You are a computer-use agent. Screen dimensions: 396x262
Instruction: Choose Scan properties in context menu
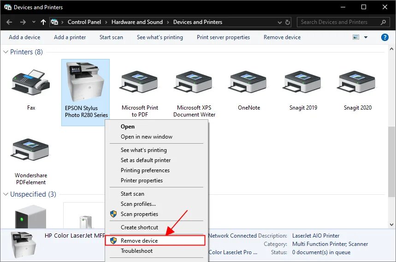point(157,214)
